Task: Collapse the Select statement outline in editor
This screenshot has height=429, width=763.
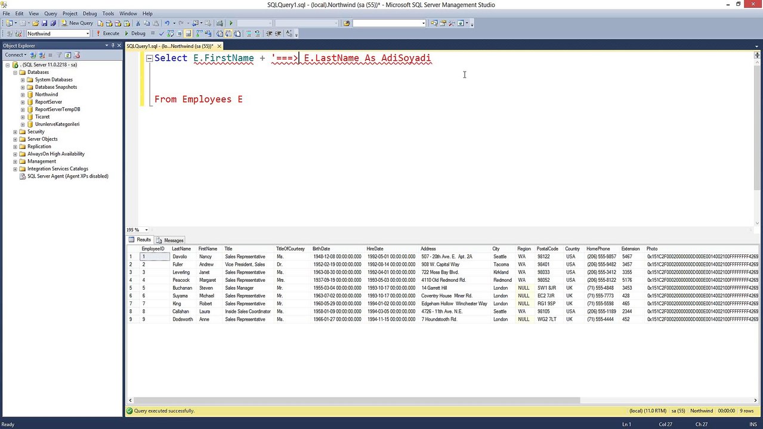Action: coord(149,58)
